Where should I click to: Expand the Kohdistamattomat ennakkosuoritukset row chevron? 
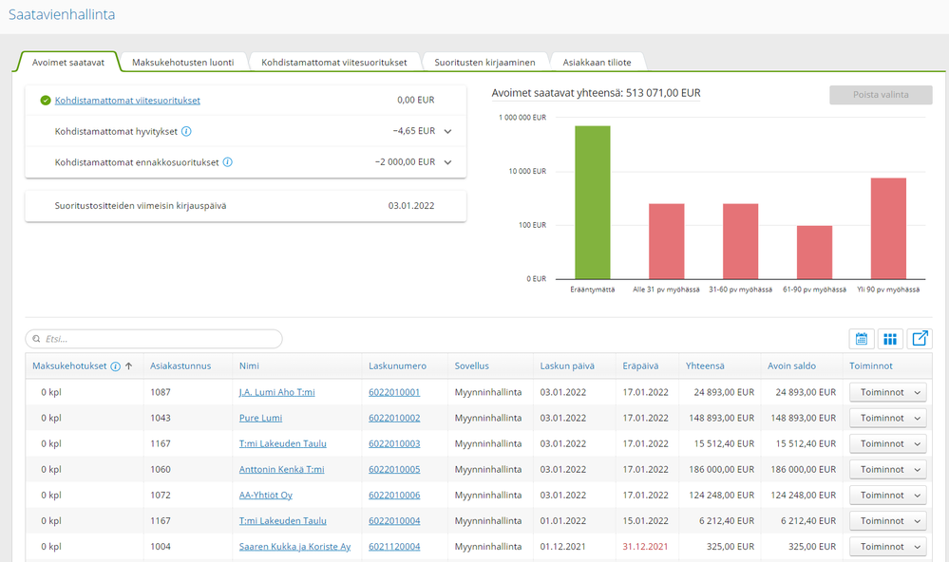pyautogui.click(x=447, y=162)
